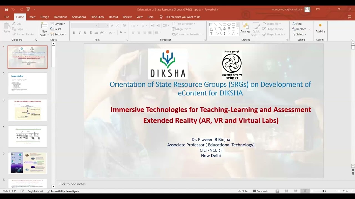Open spell check icon in status bar
355x199 pixels.
tap(22, 191)
